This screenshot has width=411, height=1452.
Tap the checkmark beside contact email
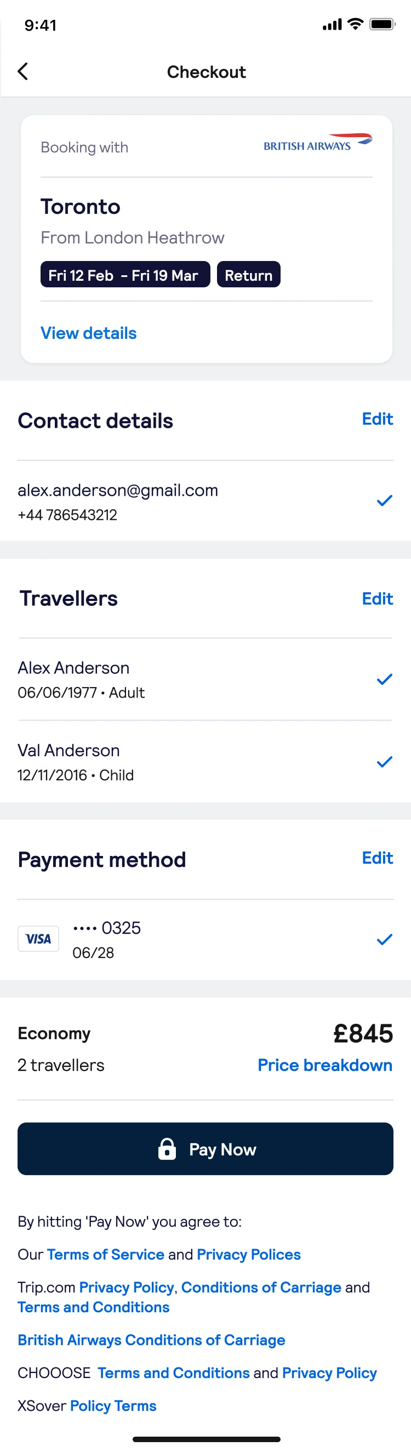(x=385, y=500)
